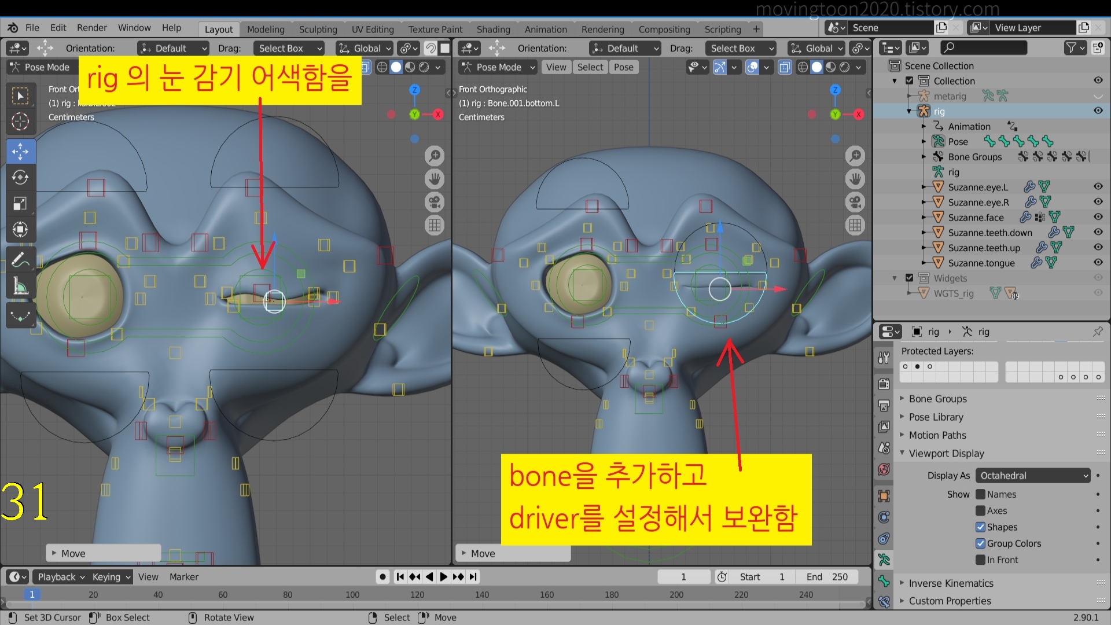Open Output properties tab
This screenshot has height=625, width=1111.
884,405
